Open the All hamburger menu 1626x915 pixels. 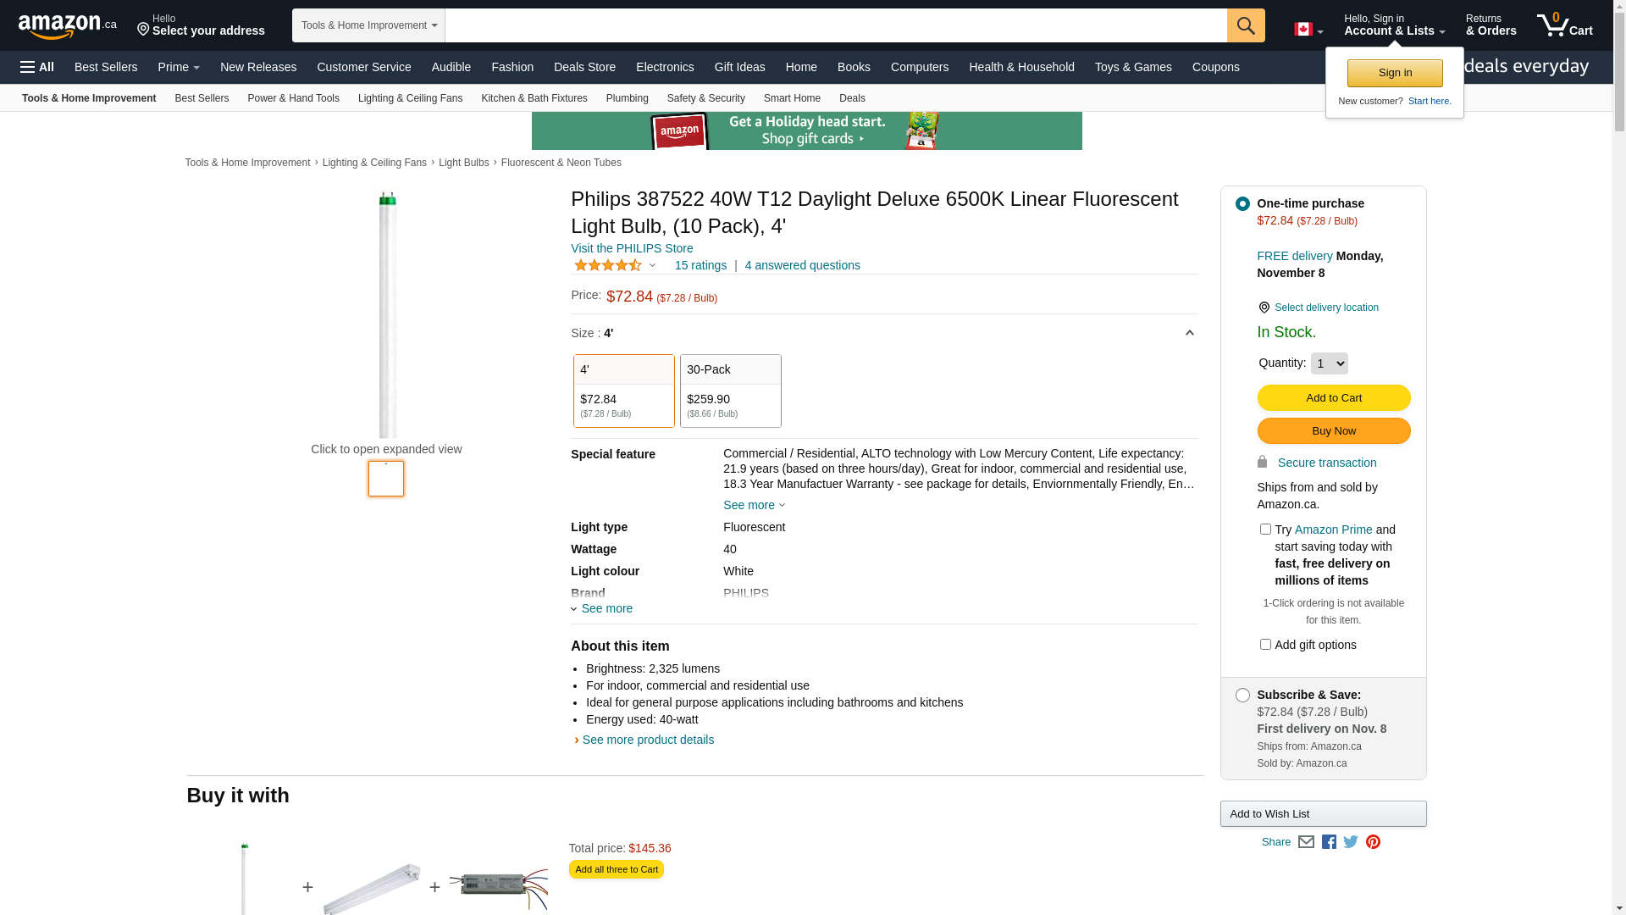point(37,67)
